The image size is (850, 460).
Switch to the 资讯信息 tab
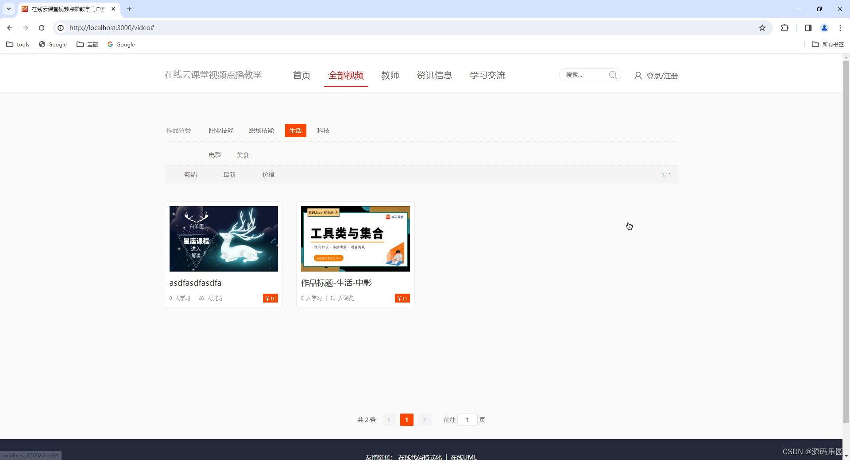click(434, 75)
